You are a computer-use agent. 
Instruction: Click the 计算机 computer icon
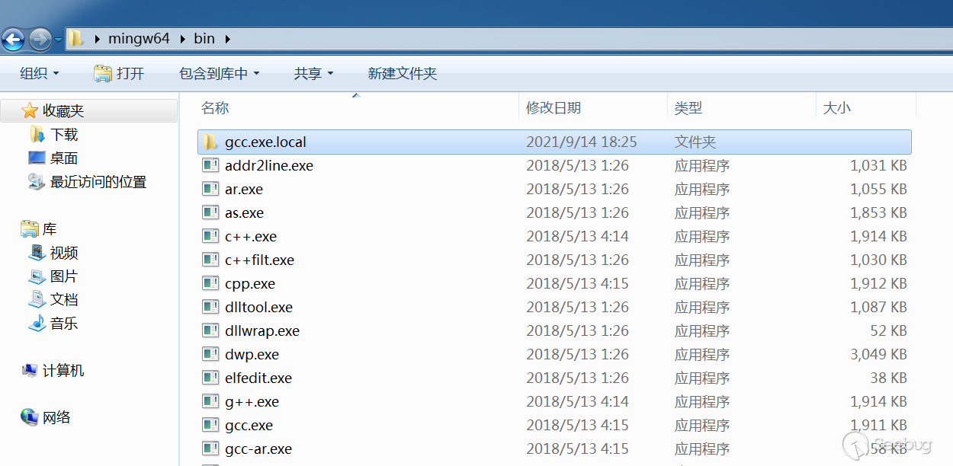click(x=30, y=371)
